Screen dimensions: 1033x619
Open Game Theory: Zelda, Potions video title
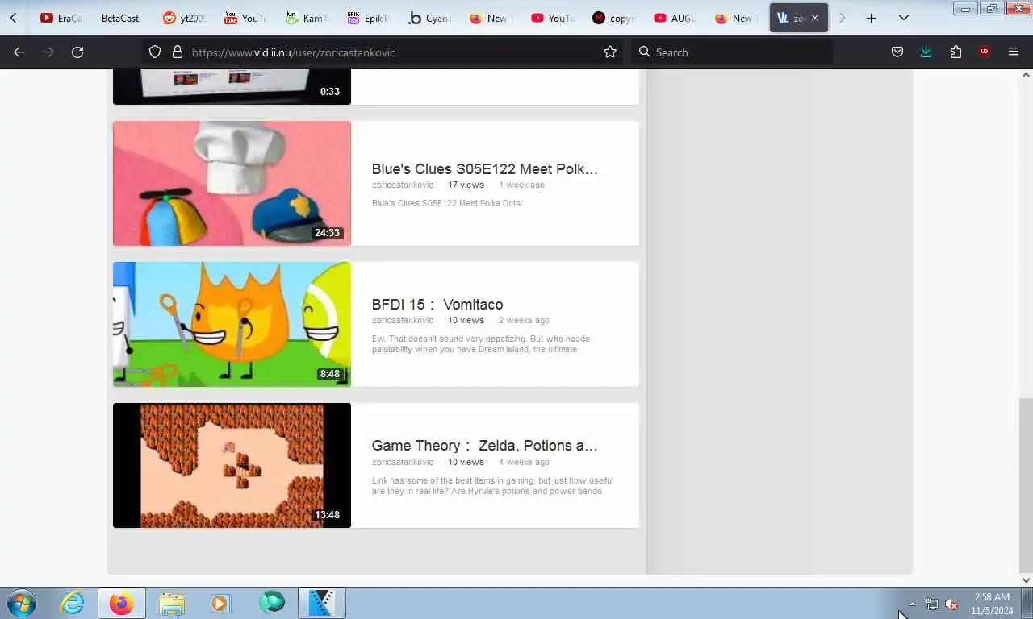tap(485, 446)
